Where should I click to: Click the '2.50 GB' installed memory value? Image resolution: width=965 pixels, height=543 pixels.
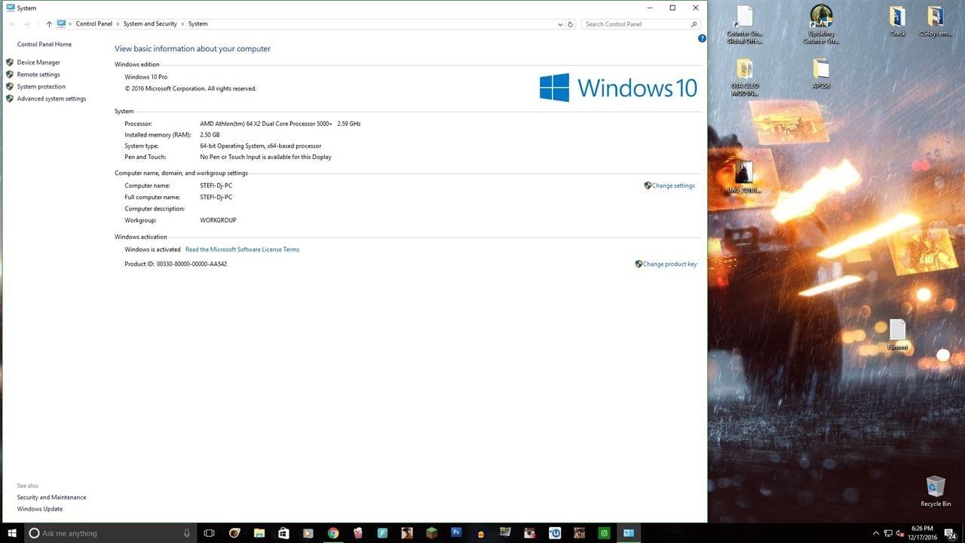(210, 135)
